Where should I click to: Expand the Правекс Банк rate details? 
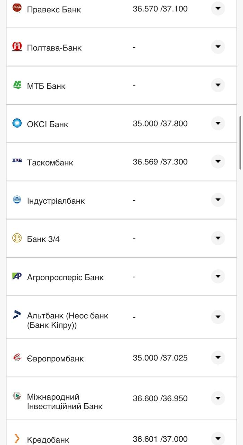click(x=218, y=8)
